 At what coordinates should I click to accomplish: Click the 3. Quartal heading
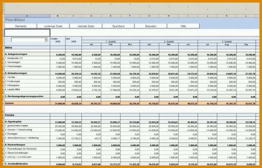[227, 41]
